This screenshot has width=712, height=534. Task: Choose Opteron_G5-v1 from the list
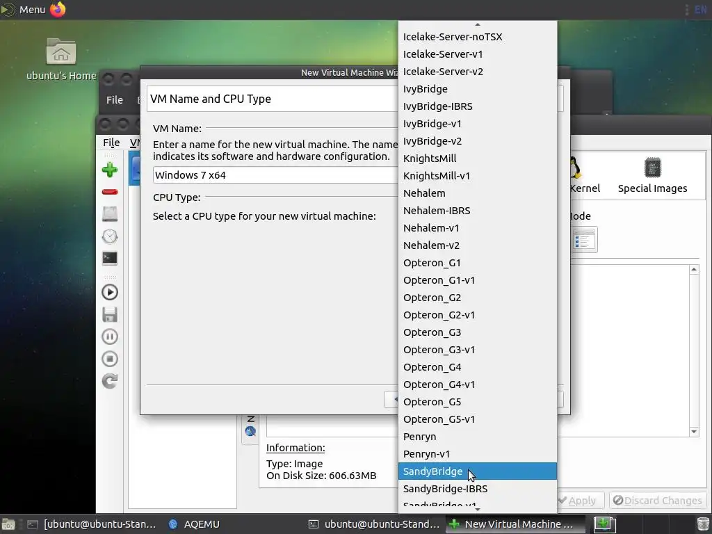coord(477,419)
